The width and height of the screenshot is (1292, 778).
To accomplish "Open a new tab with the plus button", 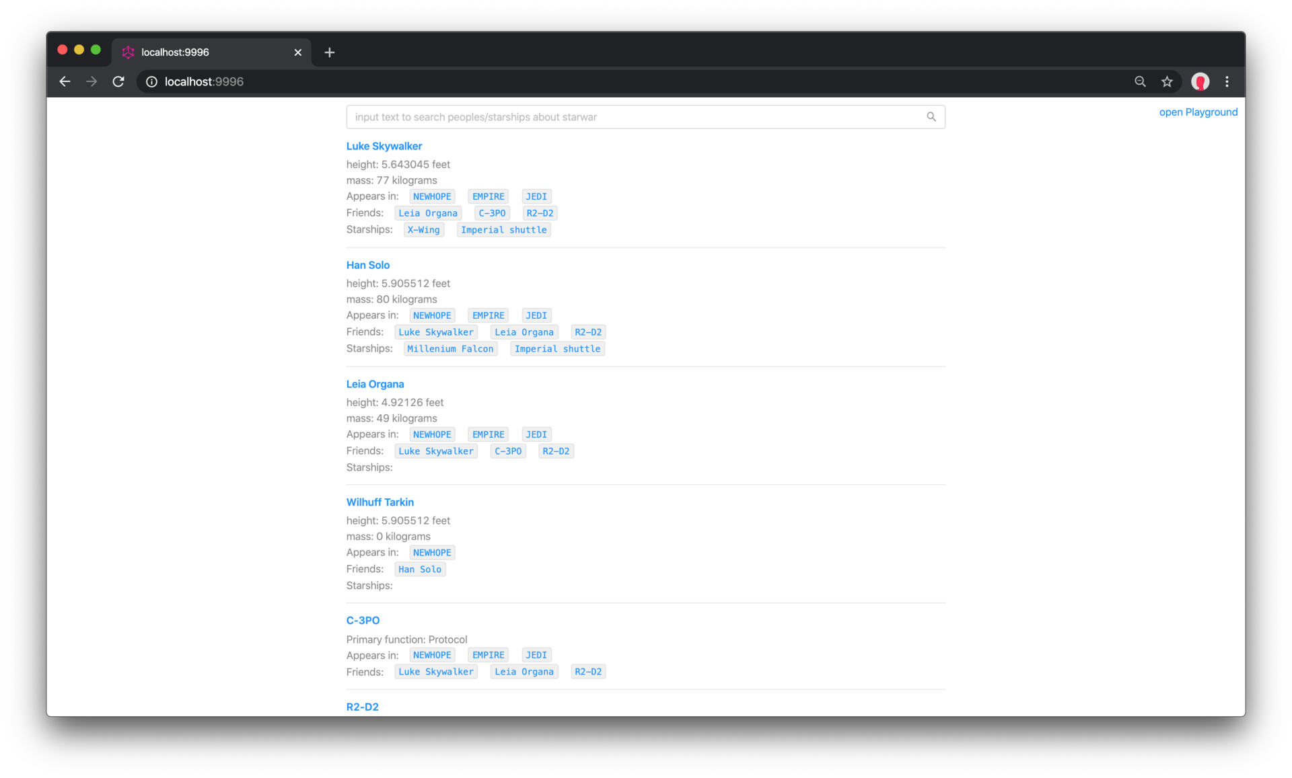I will click(329, 52).
